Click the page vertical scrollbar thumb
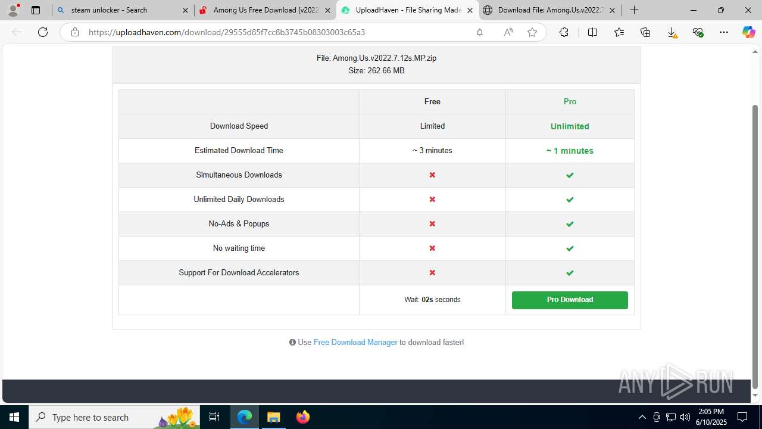This screenshot has width=762, height=429. pos(755,246)
